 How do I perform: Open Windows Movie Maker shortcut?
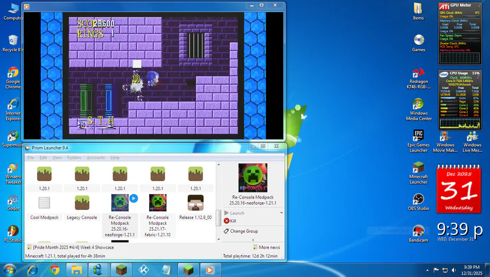tap(445, 142)
